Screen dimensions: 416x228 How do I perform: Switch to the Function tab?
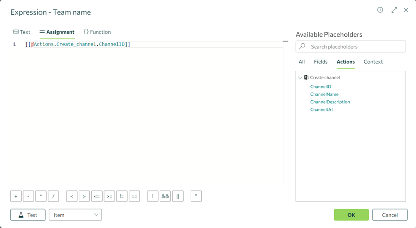(97, 32)
